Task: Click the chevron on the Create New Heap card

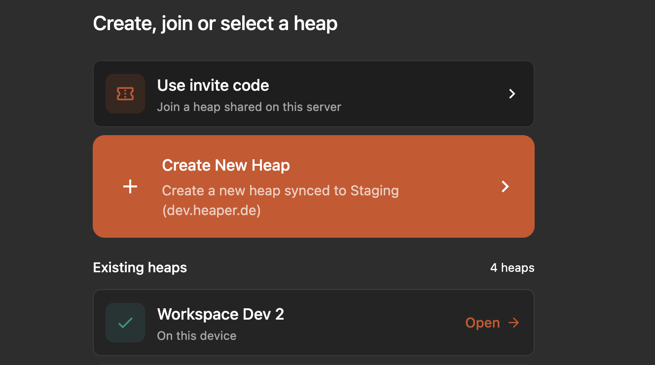Action: point(505,186)
